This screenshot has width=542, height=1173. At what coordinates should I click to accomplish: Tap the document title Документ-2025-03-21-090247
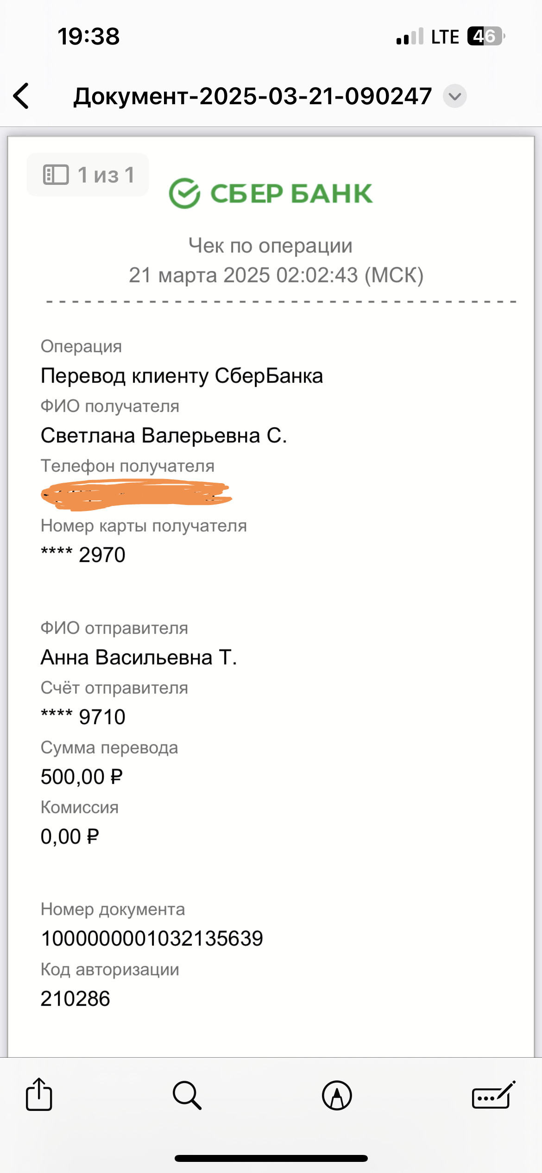click(x=252, y=96)
